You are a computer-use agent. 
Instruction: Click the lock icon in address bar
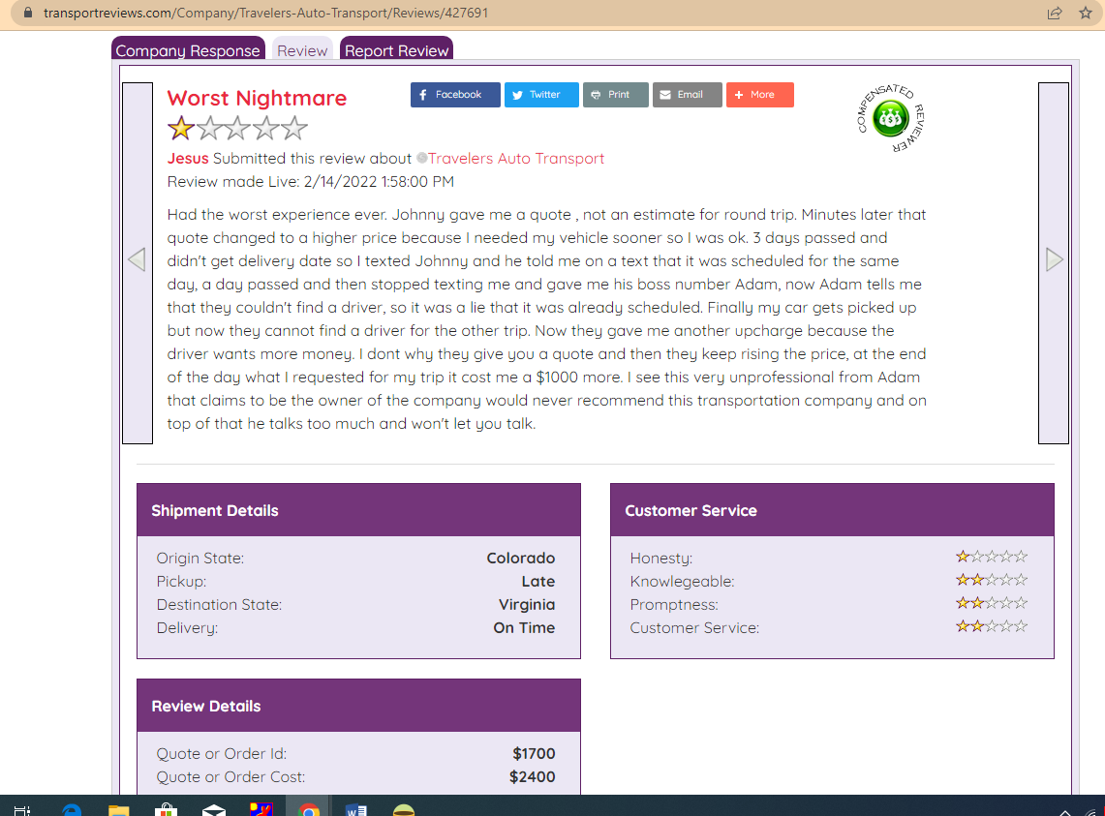(x=28, y=13)
